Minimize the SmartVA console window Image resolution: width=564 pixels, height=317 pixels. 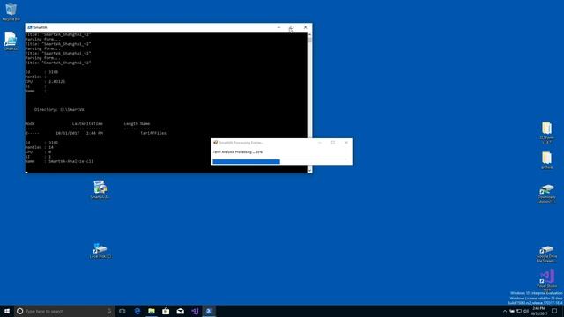tap(278, 27)
